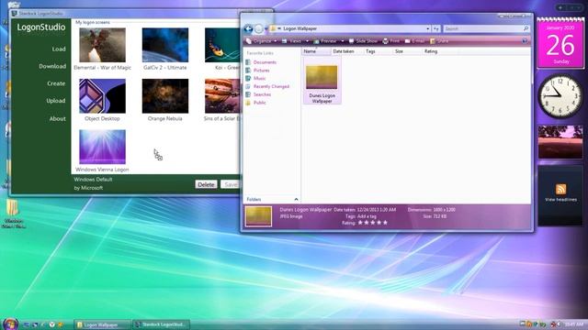The image size is (588, 330).
Task: Switch to Stardock LogonStudio taskbar button
Action: pos(162,324)
